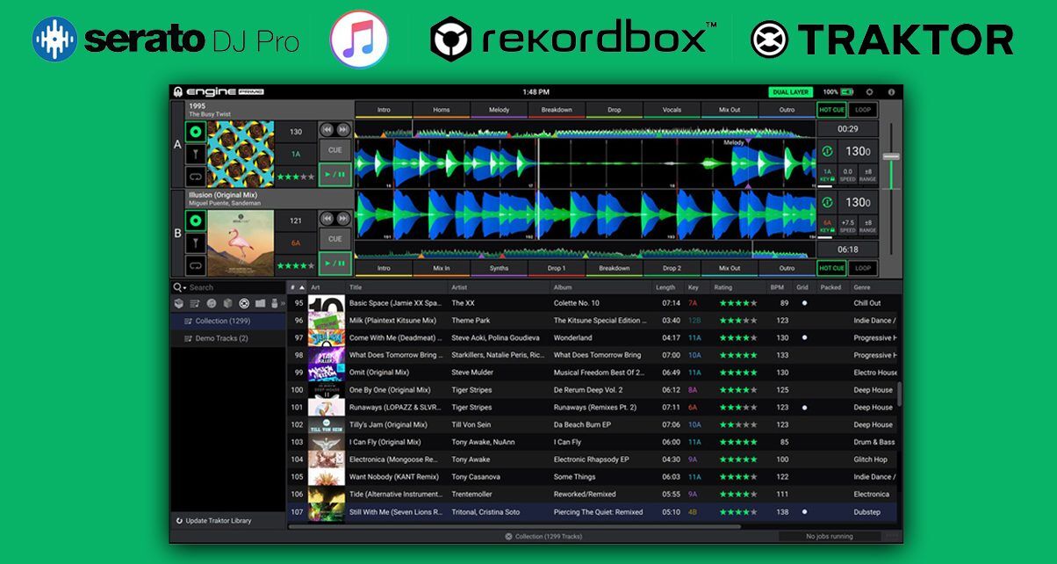
Task: Play or pause deck B
Action: pos(335,263)
